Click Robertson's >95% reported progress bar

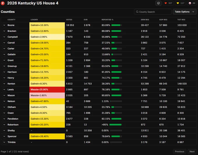[116, 125]
